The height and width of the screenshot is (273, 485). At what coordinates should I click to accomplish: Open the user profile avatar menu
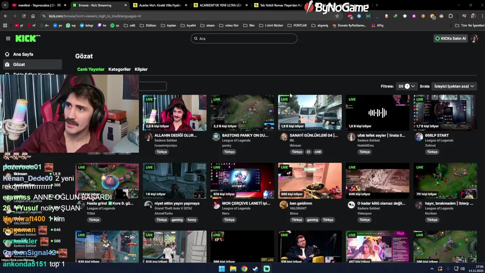point(474,38)
